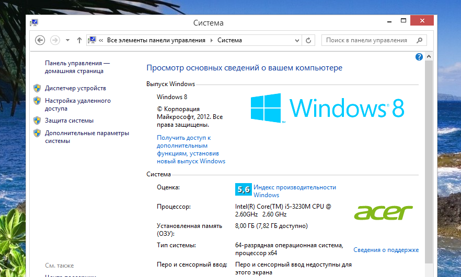
Task: Click shield icon beside Диспетчер устройств
Action: point(37,88)
